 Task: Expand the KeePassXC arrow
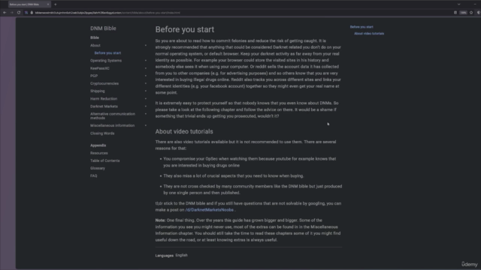point(146,68)
